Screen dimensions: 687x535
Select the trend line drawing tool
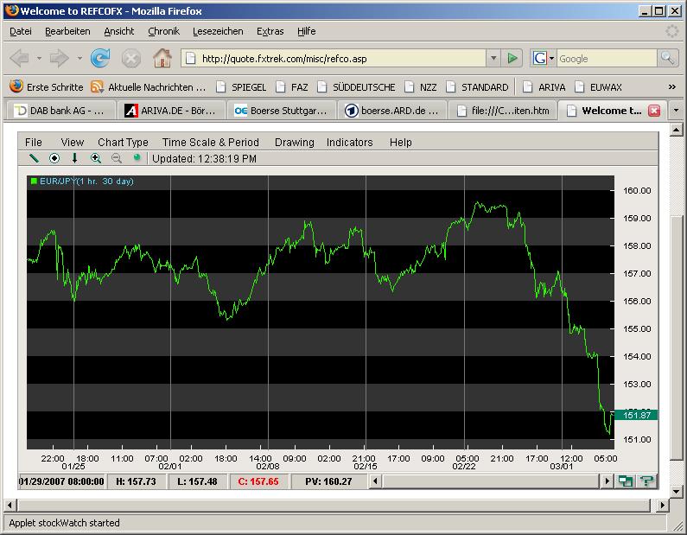coord(35,158)
